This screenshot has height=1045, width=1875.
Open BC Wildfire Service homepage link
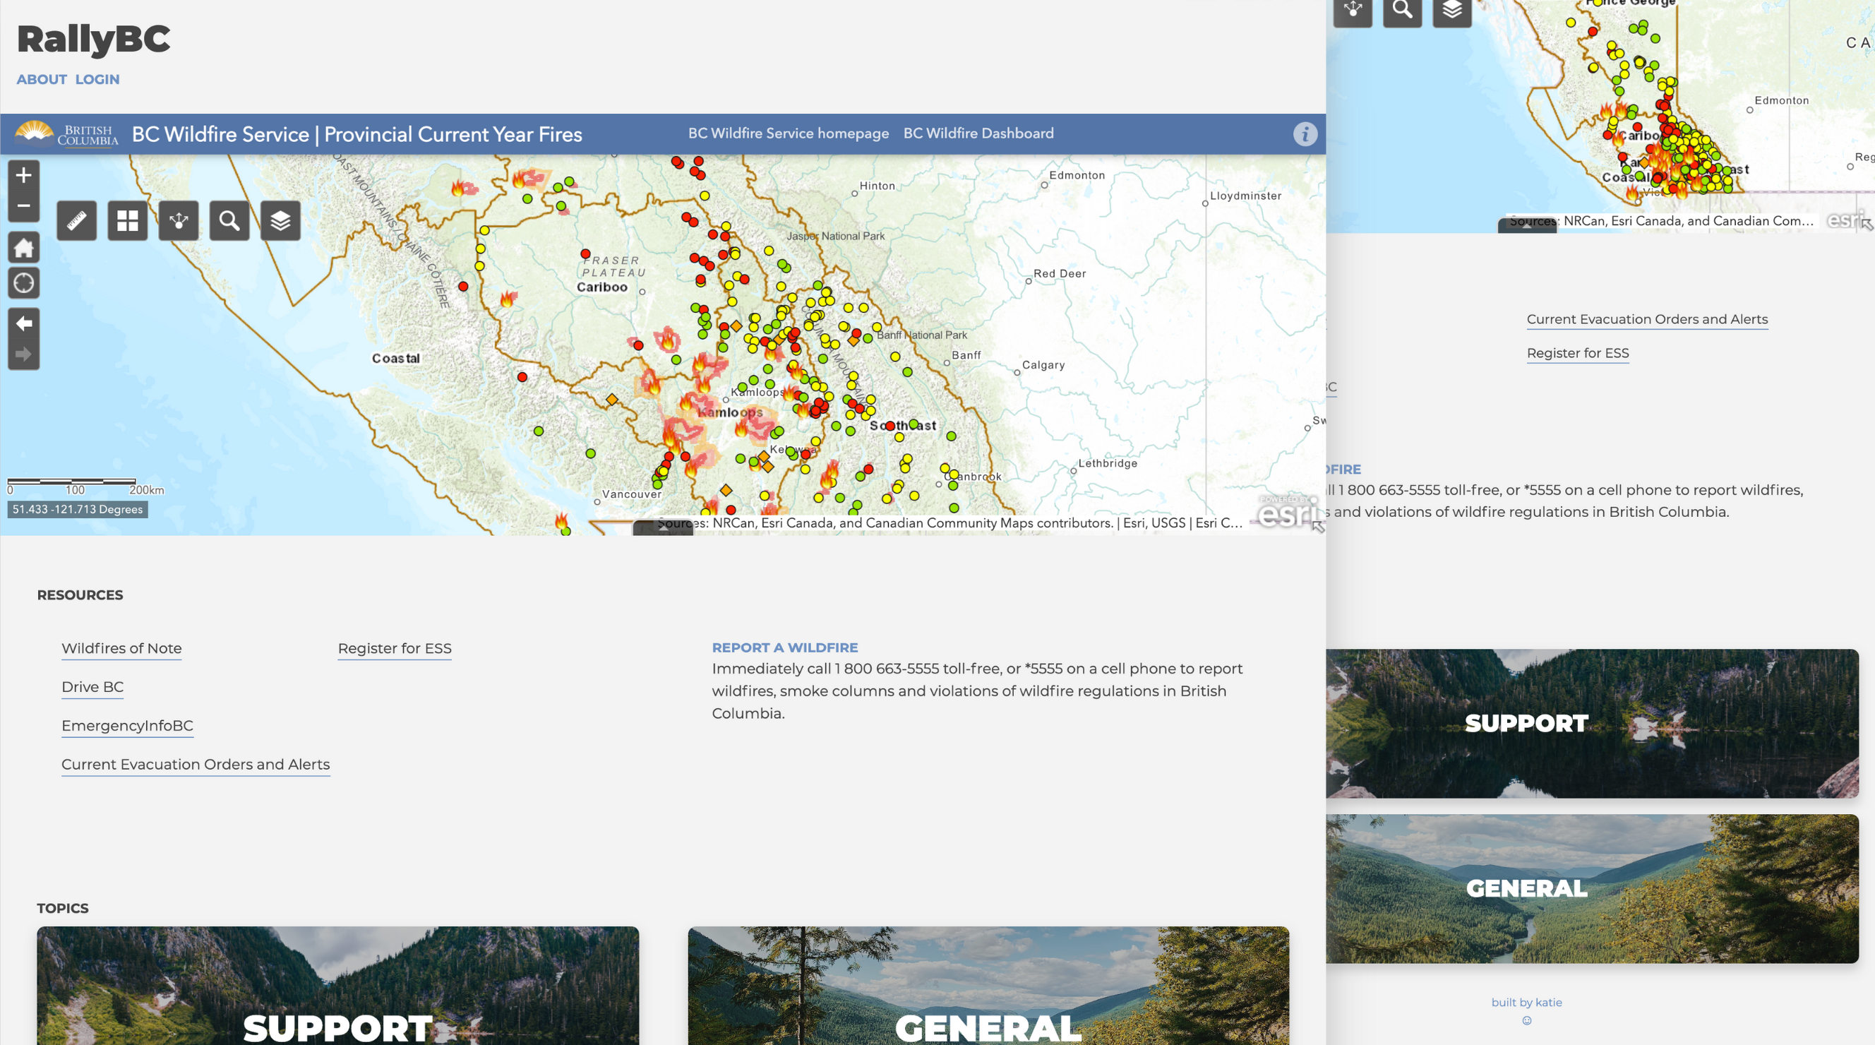[789, 133]
